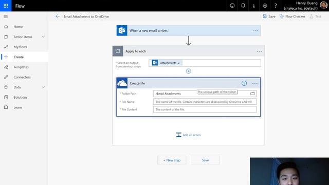
Task: Click the New step button
Action: pos(172,160)
